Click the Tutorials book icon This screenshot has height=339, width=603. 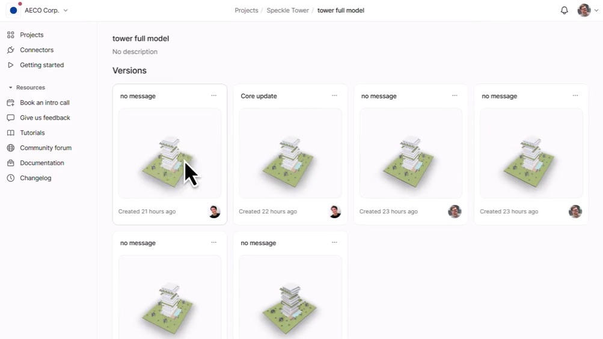(x=11, y=133)
